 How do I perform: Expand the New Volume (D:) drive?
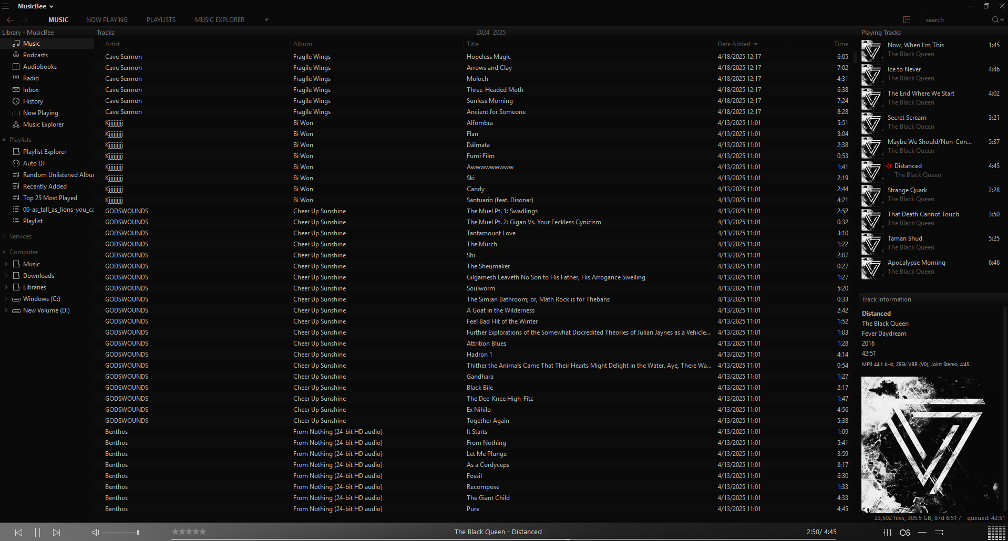[x=6, y=310]
